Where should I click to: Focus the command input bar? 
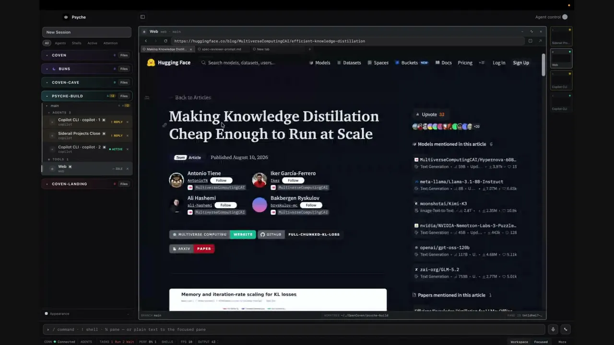tap(294, 330)
